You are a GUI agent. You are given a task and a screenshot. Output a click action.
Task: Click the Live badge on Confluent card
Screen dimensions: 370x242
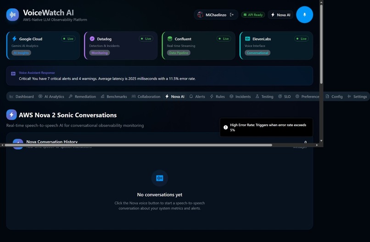[x=224, y=38]
